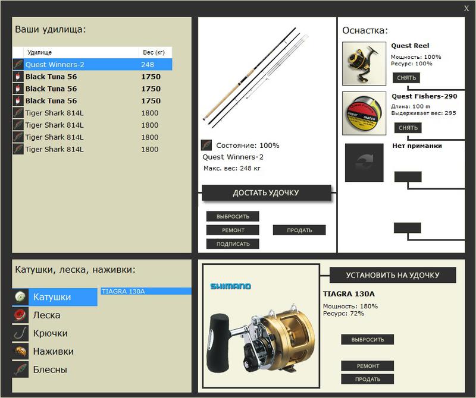
Task: Select the Катушки reel category icon
Action: coord(20,297)
